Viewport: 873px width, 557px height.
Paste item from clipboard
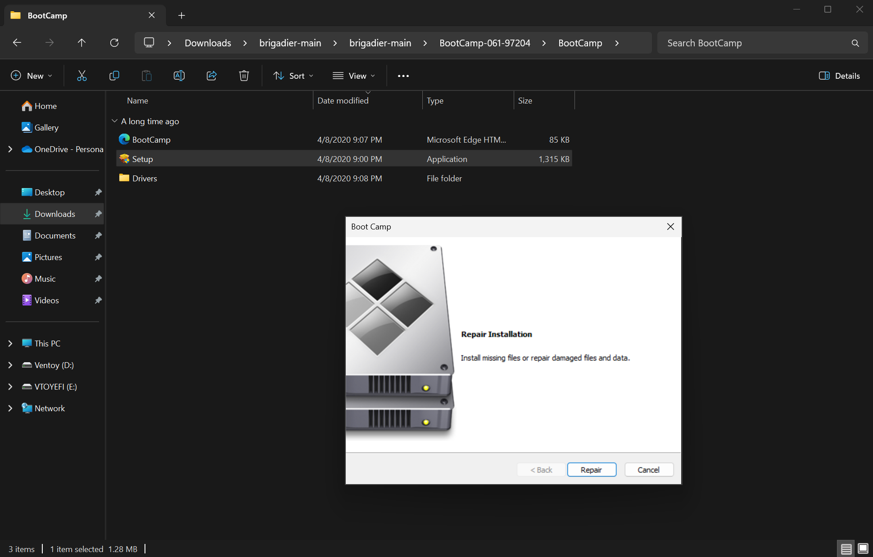[x=146, y=76]
